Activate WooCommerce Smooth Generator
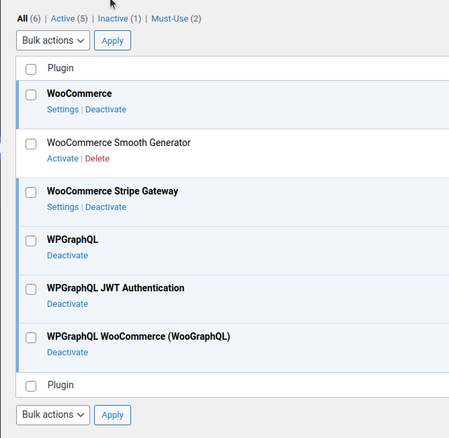 pyautogui.click(x=63, y=159)
